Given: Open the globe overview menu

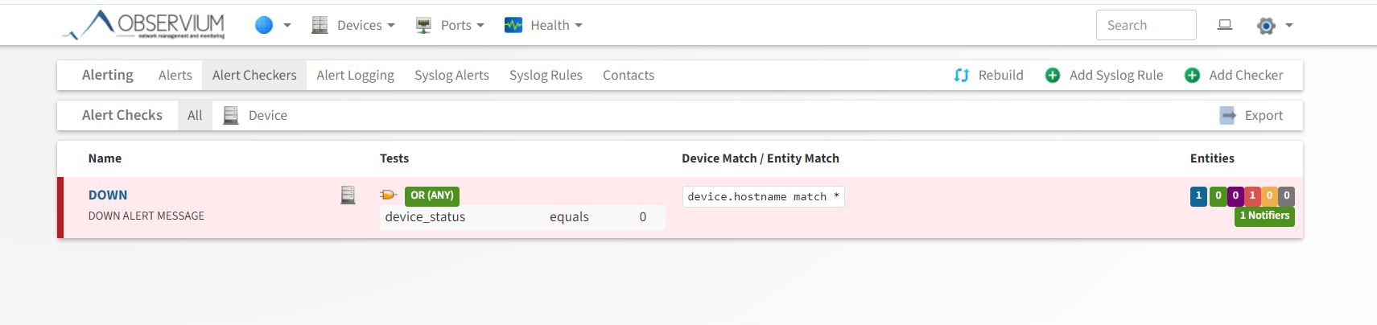Looking at the screenshot, I should click(x=272, y=25).
